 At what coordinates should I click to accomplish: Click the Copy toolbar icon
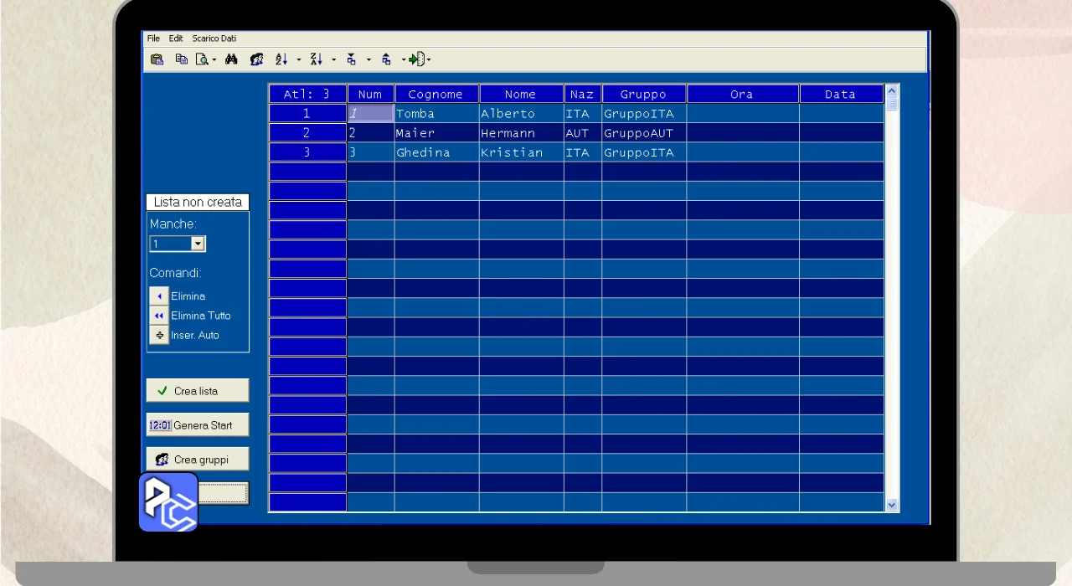click(181, 59)
